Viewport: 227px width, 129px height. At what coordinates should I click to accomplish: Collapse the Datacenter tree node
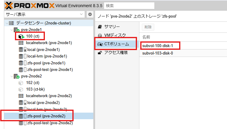pos(7,23)
